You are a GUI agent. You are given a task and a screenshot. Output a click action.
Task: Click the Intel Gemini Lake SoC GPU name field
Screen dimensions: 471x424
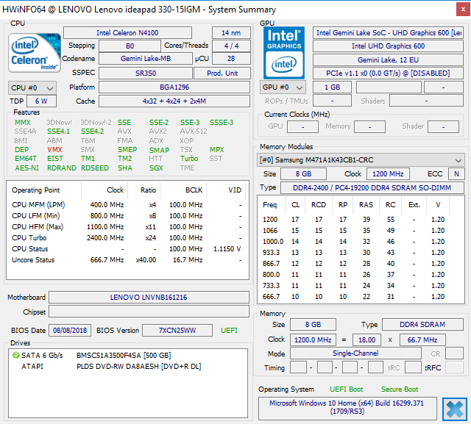coord(388,32)
